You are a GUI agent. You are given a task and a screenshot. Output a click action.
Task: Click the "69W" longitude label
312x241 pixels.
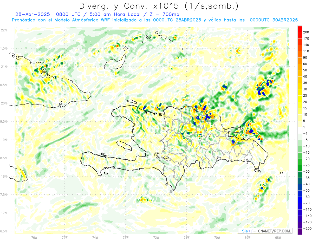(x=248, y=238)
